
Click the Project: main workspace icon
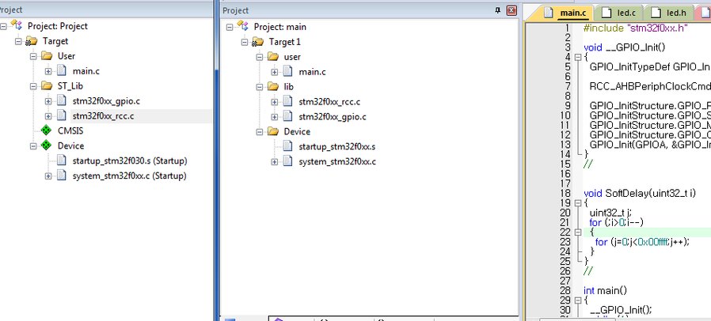245,26
